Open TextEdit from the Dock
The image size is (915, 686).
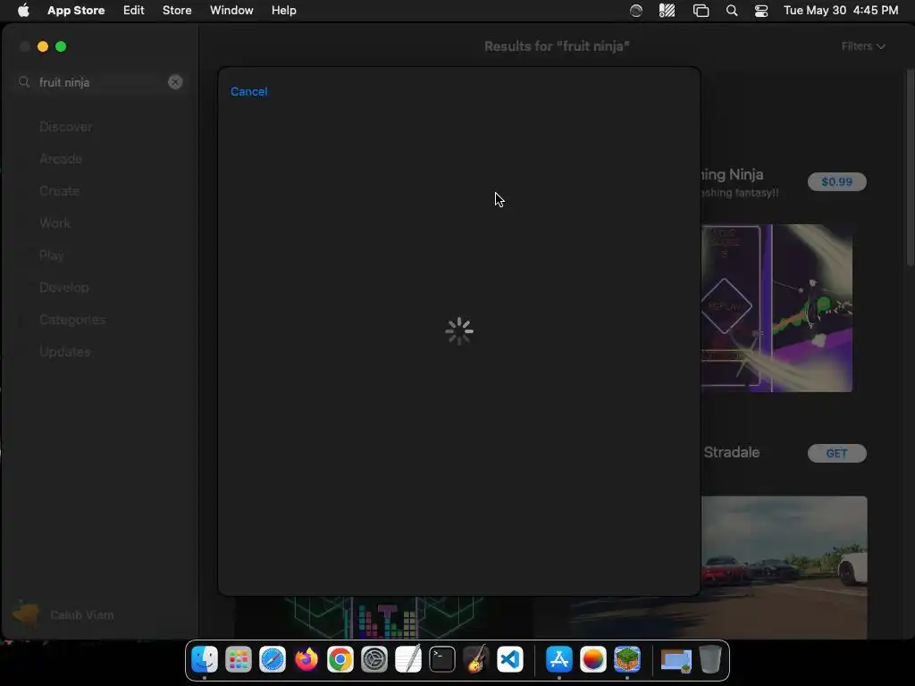pos(408,660)
